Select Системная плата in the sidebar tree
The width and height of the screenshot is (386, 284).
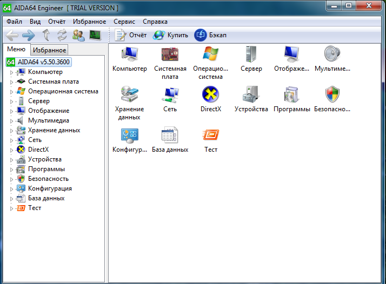54,82
